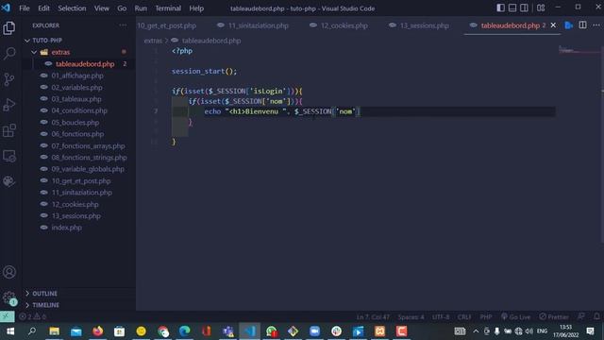Click the remote window status bar button
This screenshot has width=604, height=340.
pyautogui.click(x=7, y=316)
